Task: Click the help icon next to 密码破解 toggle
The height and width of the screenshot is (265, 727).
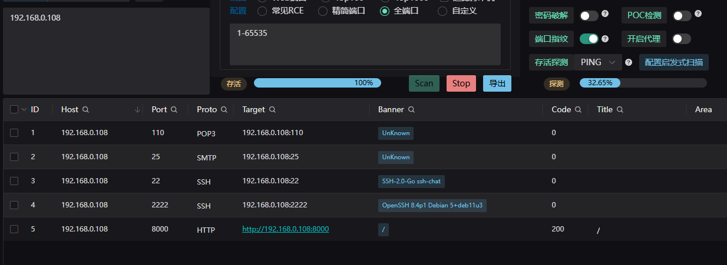Action: [605, 14]
